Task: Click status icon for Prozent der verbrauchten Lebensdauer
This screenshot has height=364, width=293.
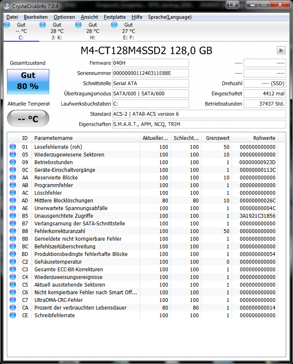Action: click(x=13, y=307)
